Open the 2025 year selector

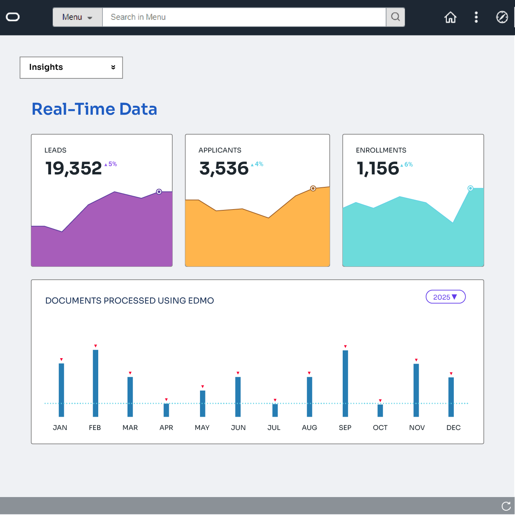[445, 297]
